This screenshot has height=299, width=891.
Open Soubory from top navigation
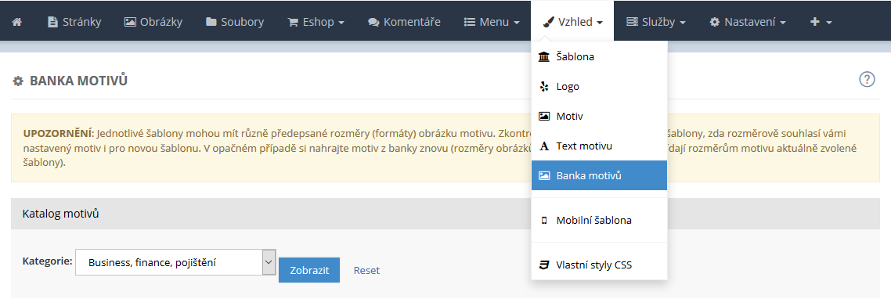235,22
